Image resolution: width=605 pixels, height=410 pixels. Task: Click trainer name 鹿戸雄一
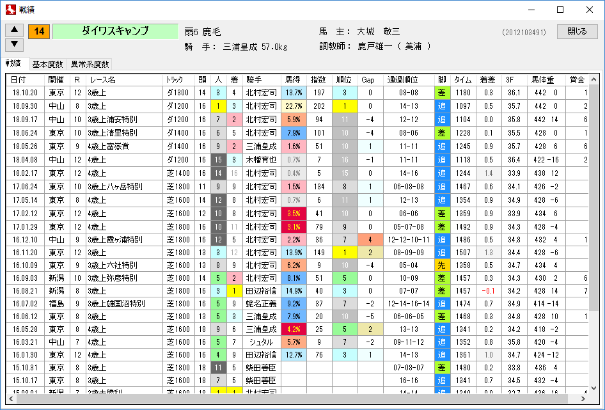375,46
